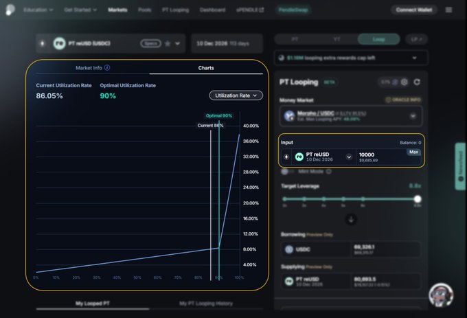
Task: Click the Optimal Utilization Rate value 90%
Action: pyautogui.click(x=108, y=96)
